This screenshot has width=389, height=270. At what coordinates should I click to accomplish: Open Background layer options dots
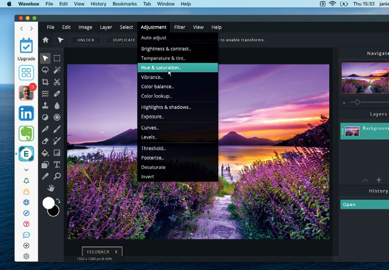point(342,131)
